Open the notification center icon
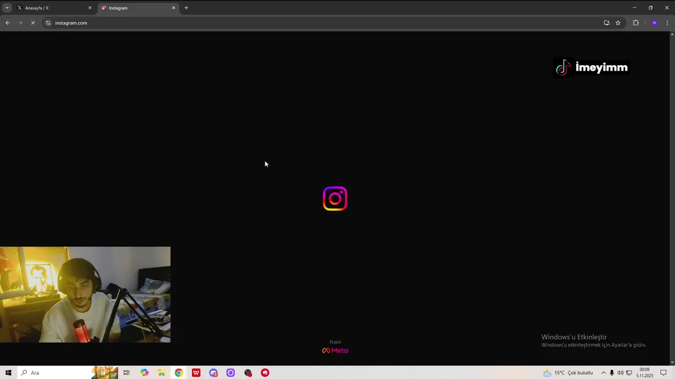 click(x=663, y=373)
